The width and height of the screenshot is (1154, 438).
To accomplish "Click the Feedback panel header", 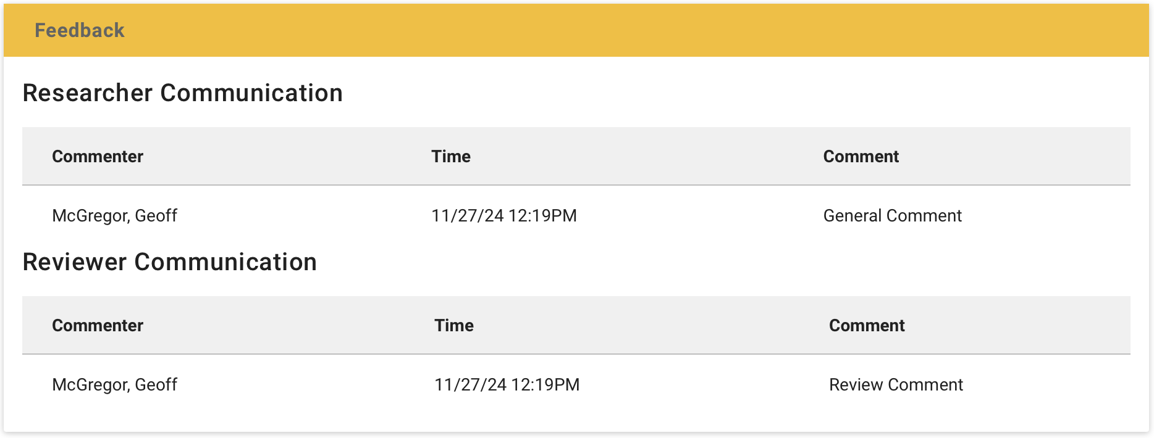I will [80, 30].
